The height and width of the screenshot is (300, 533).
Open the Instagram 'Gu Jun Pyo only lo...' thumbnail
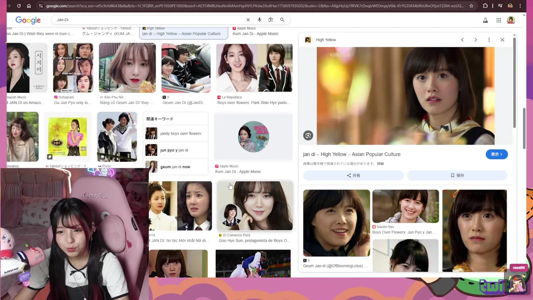pyautogui.click(x=73, y=68)
